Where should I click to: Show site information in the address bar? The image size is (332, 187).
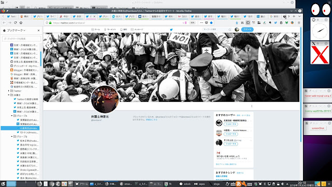(47, 23)
